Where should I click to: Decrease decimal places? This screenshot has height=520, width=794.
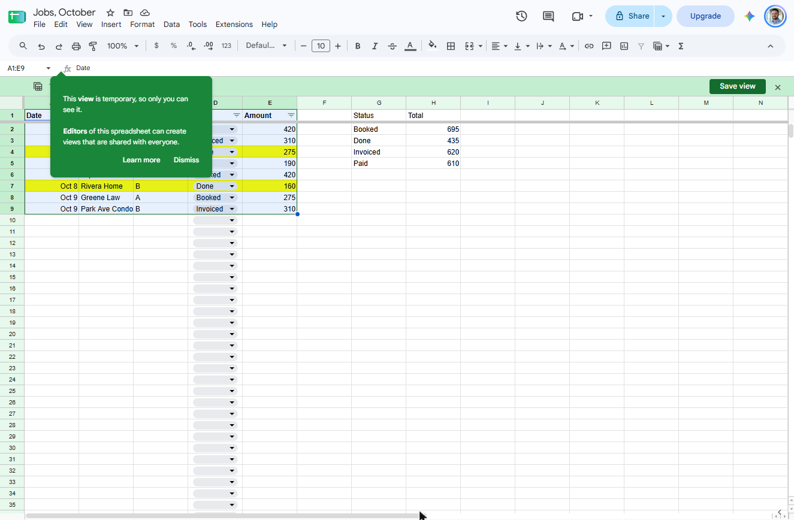coord(191,46)
